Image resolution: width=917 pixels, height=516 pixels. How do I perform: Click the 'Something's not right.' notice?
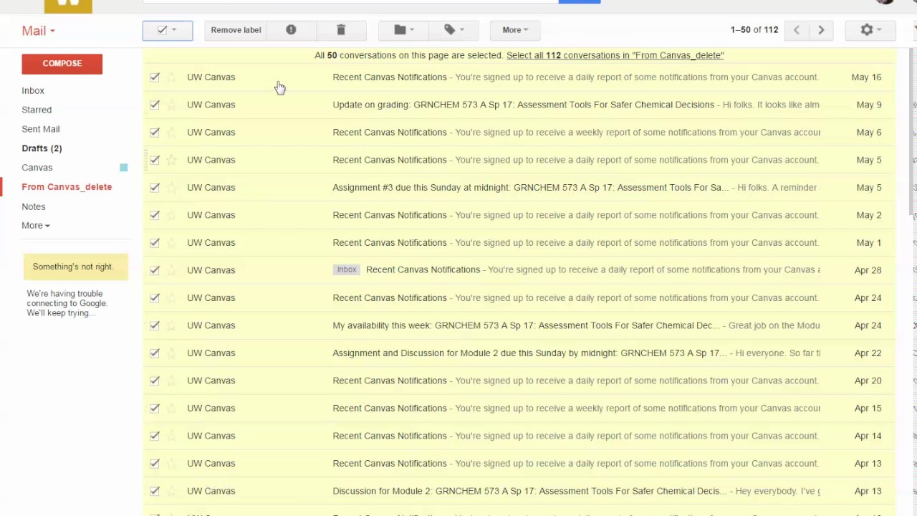pyautogui.click(x=75, y=267)
